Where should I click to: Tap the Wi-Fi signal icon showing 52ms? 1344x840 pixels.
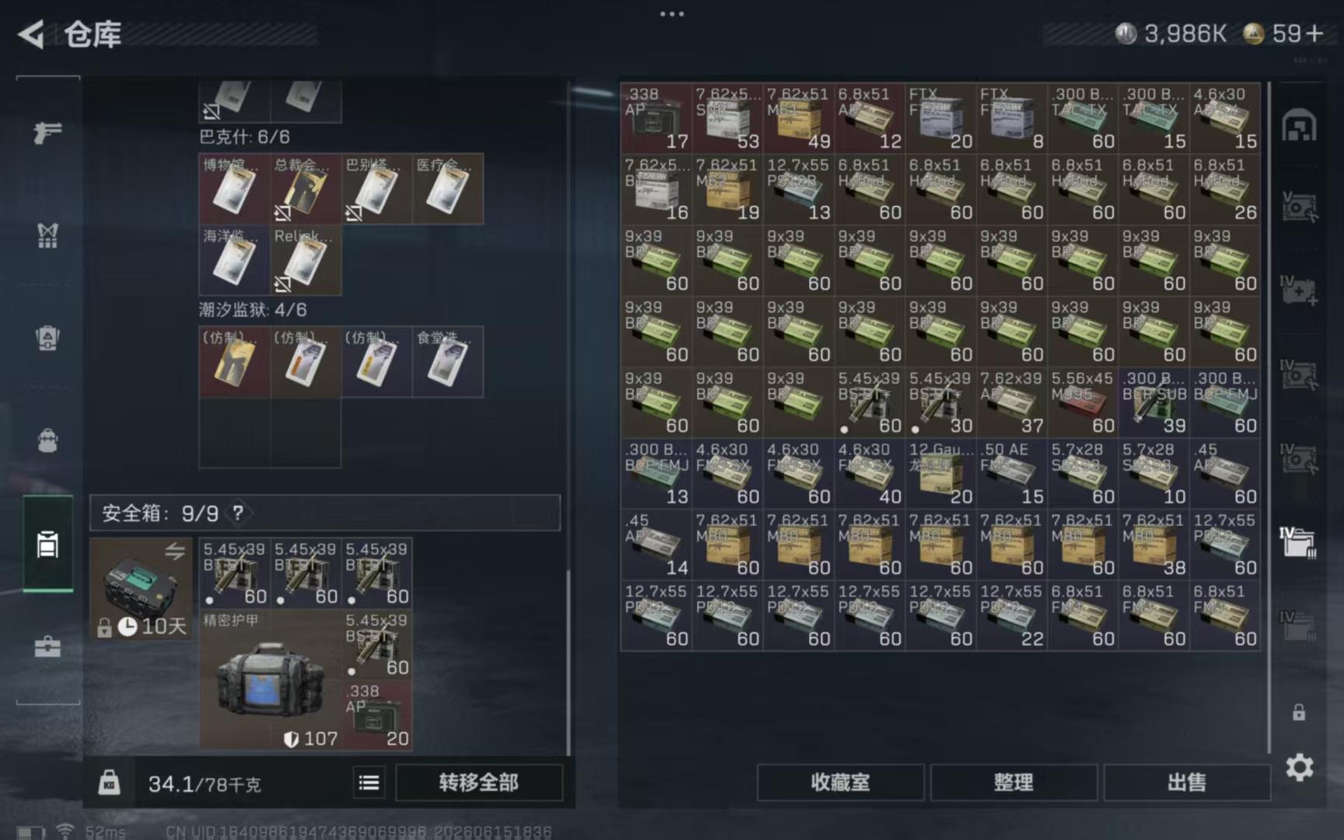[65, 831]
